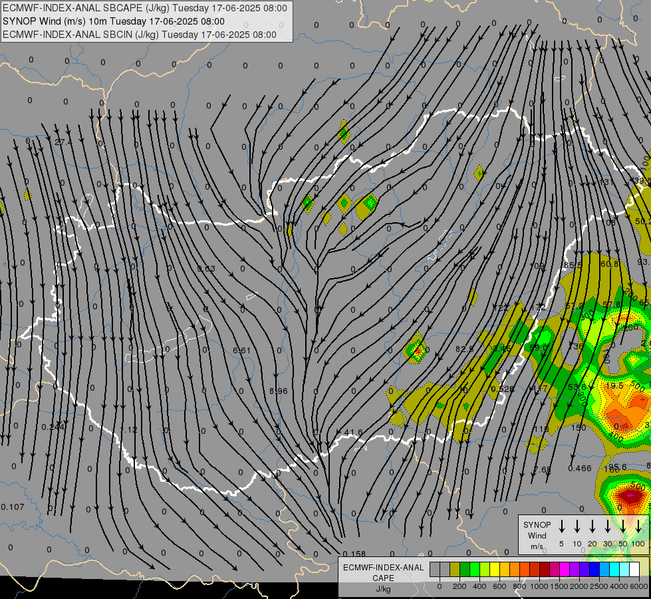Screen dimensions: 651x599
Task: Click the map value '82.5'
Action: click(x=464, y=349)
